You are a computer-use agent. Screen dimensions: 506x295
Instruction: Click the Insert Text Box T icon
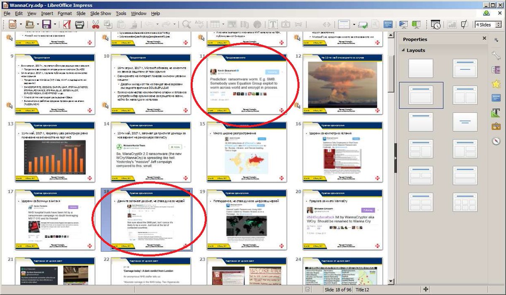click(x=273, y=24)
